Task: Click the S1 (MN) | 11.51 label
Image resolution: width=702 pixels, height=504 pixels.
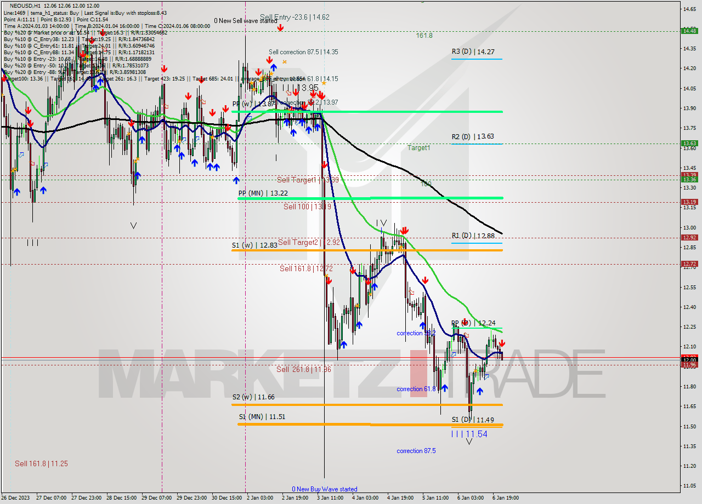Action: [262, 416]
